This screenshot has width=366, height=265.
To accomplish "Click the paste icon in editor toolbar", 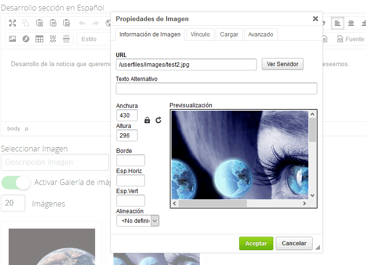I will tap(39, 23).
